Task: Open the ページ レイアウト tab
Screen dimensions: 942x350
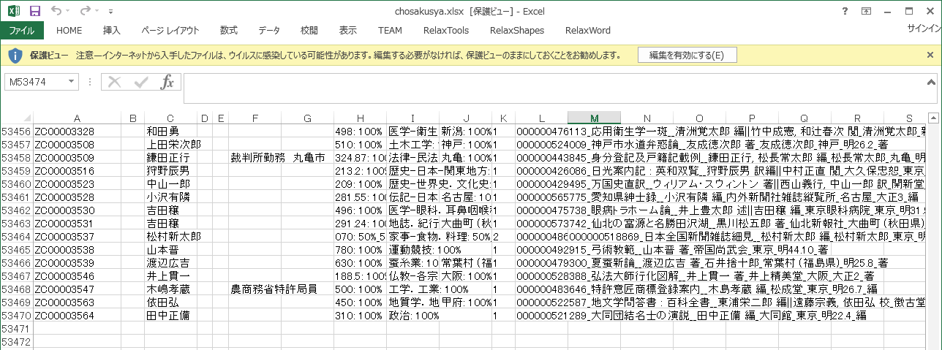Action: click(170, 31)
